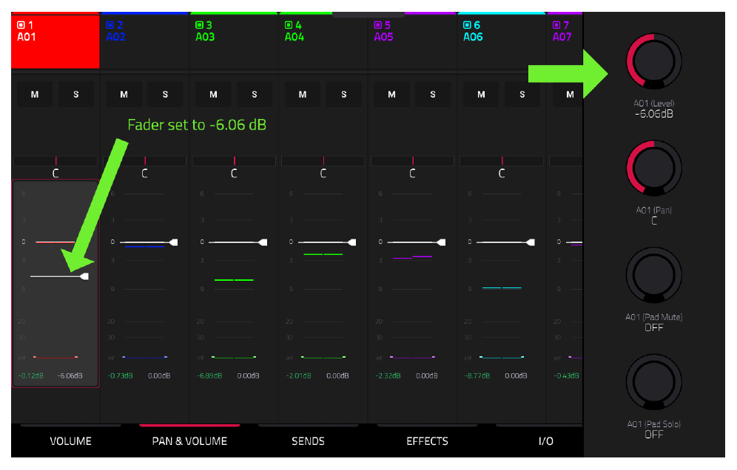Click the cyan pad icon beside number 6
737x470 pixels.
coord(467,25)
